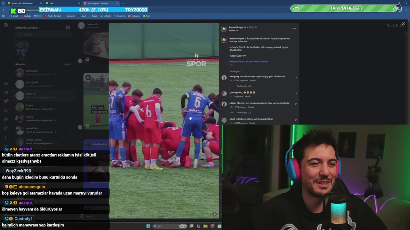This screenshot has height=230, width=410.
Task: Open conversation with Emre Şanda
Action: pyautogui.click(x=43, y=84)
